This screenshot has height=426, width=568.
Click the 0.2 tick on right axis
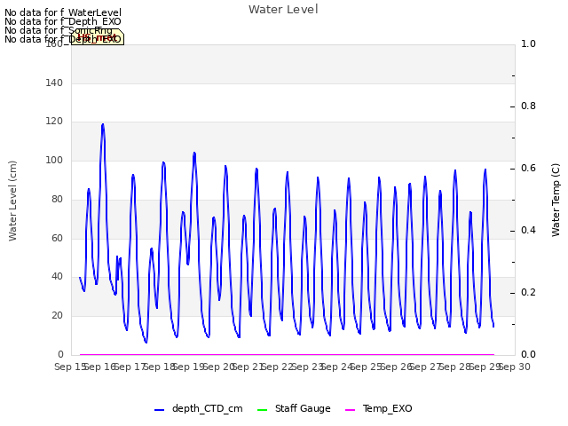pos(528,292)
